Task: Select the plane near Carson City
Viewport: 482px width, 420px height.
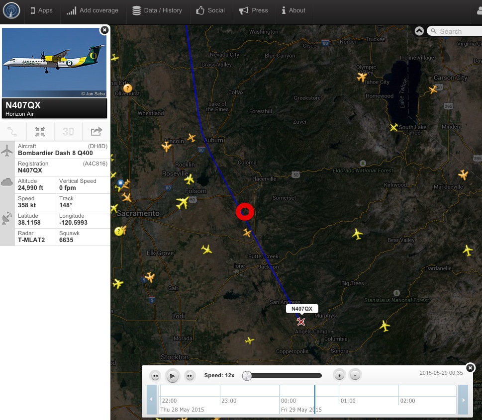Action: pyautogui.click(x=433, y=89)
